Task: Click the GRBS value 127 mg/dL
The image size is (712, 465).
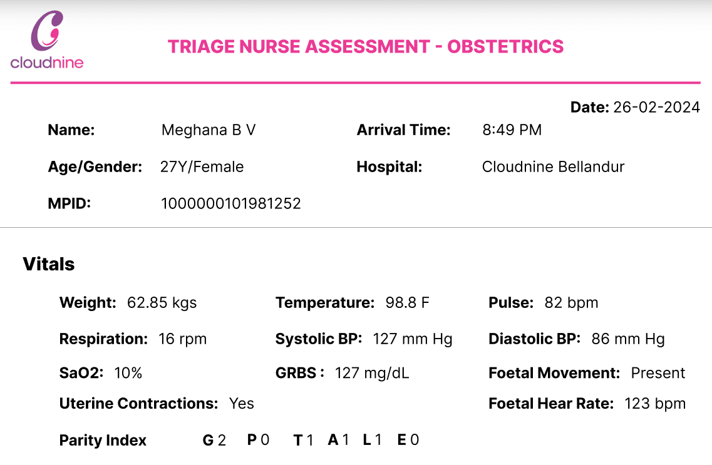Action: pos(372,373)
